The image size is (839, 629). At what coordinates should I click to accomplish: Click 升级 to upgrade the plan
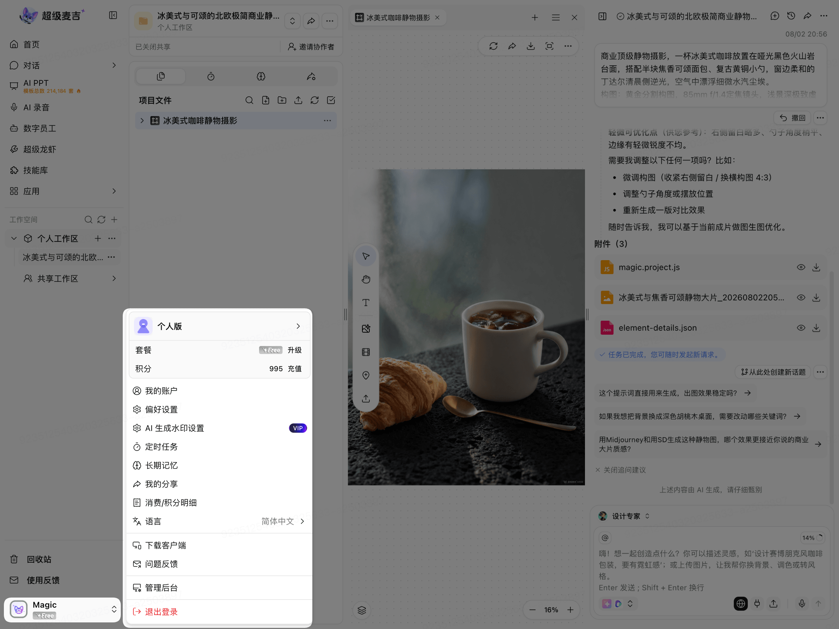click(x=294, y=350)
